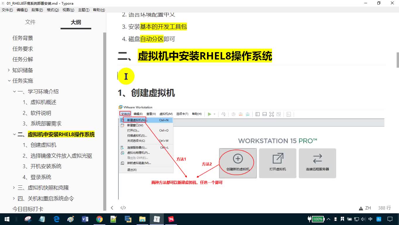Image resolution: width=399 pixels, height=225 pixels.
Task: Collapse 二、虚拟机中安装RHEL8操作系统 outline node
Action: coord(14,134)
